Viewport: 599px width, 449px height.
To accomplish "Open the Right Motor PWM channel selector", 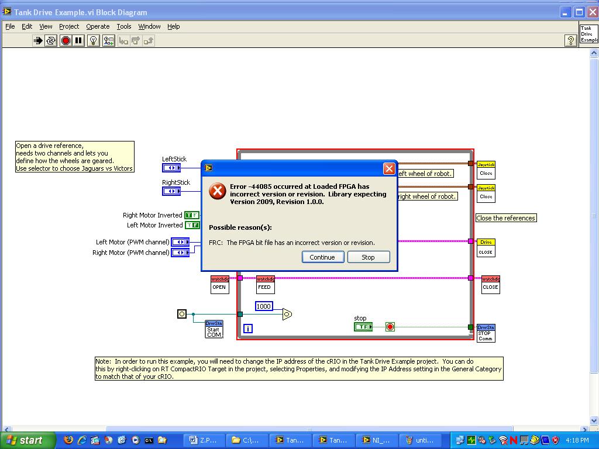I will coord(180,253).
